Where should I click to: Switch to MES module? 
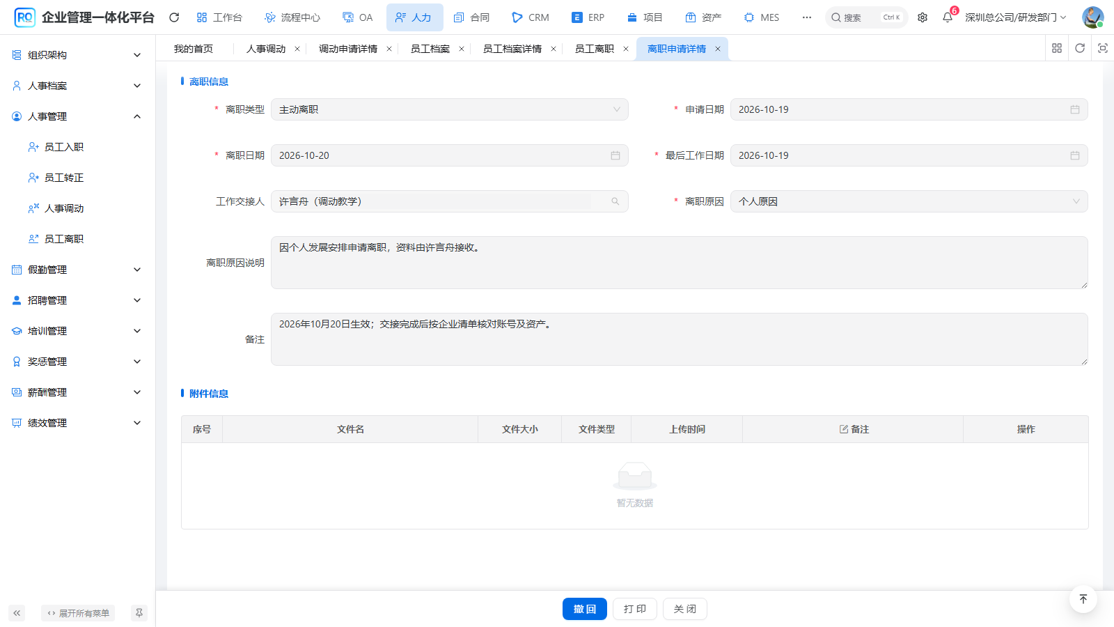[x=762, y=17]
